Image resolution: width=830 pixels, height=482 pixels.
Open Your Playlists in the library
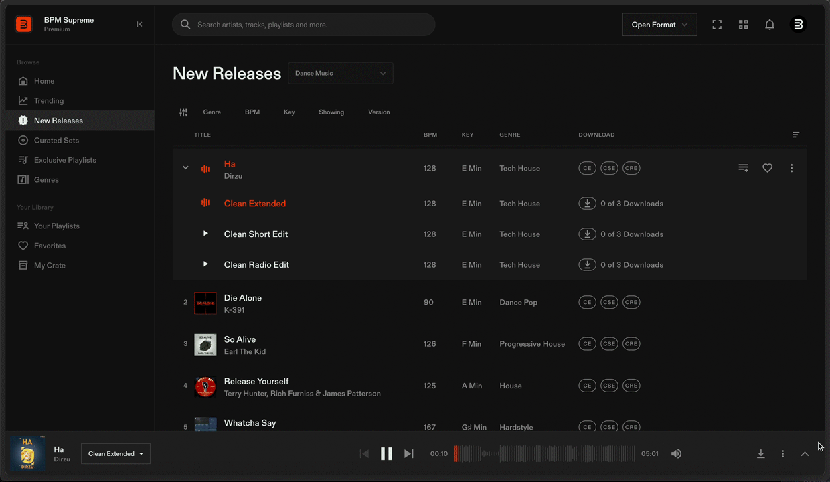[80, 226]
